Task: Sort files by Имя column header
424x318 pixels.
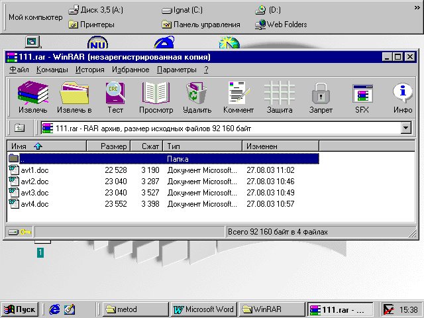Action: (47, 146)
